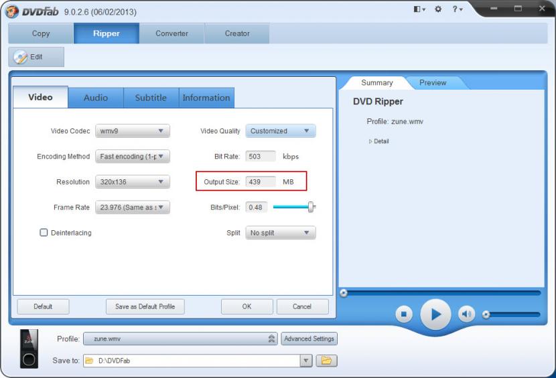Switch to the Audio tab
Image resolution: width=556 pixels, height=378 pixels.
(96, 98)
